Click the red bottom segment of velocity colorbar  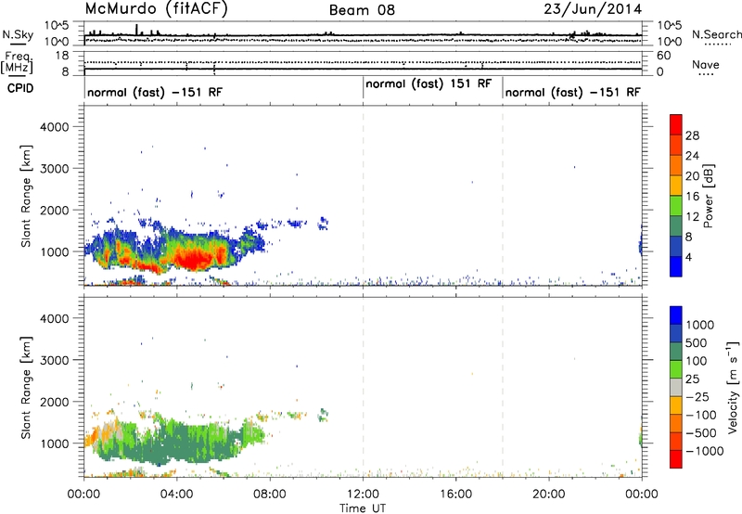click(x=676, y=459)
